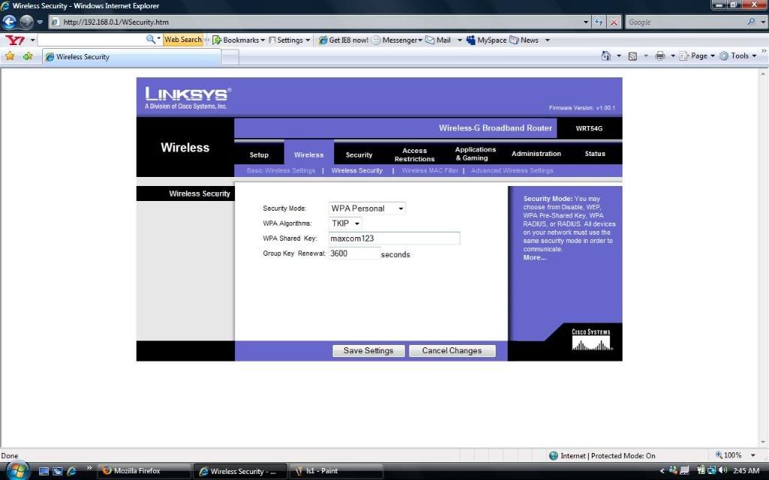
Task: Click the Group Key Renewal field
Action: (x=354, y=253)
